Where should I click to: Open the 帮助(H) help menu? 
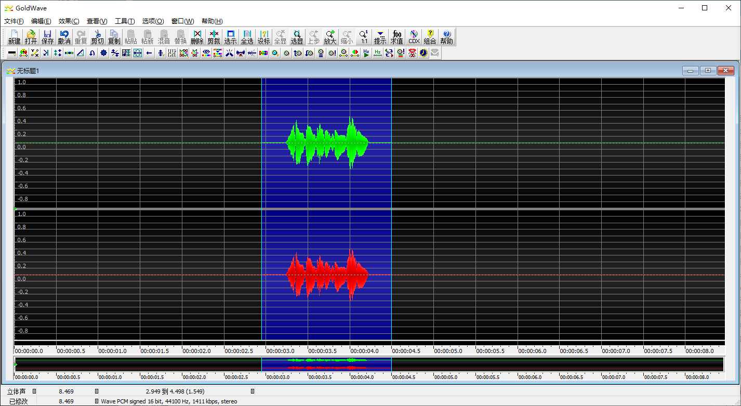[x=212, y=21]
